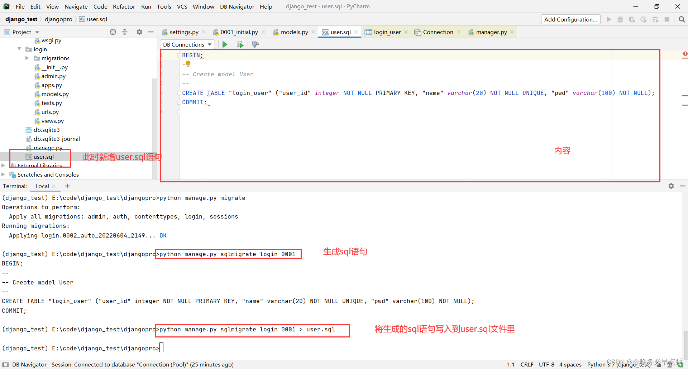Click the CRLF line separator indicator
The image size is (688, 369).
tap(527, 364)
